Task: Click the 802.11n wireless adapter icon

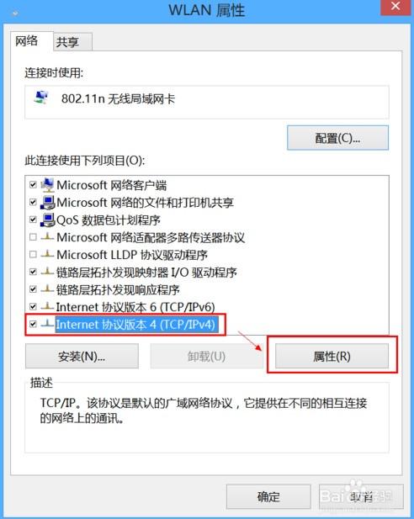Action: click(x=42, y=98)
